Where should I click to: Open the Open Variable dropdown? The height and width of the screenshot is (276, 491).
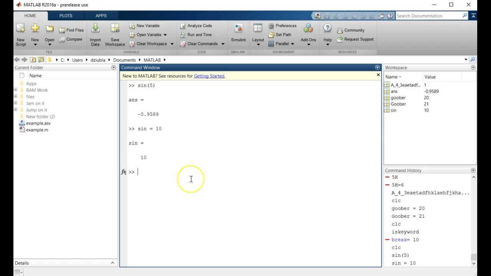165,35
